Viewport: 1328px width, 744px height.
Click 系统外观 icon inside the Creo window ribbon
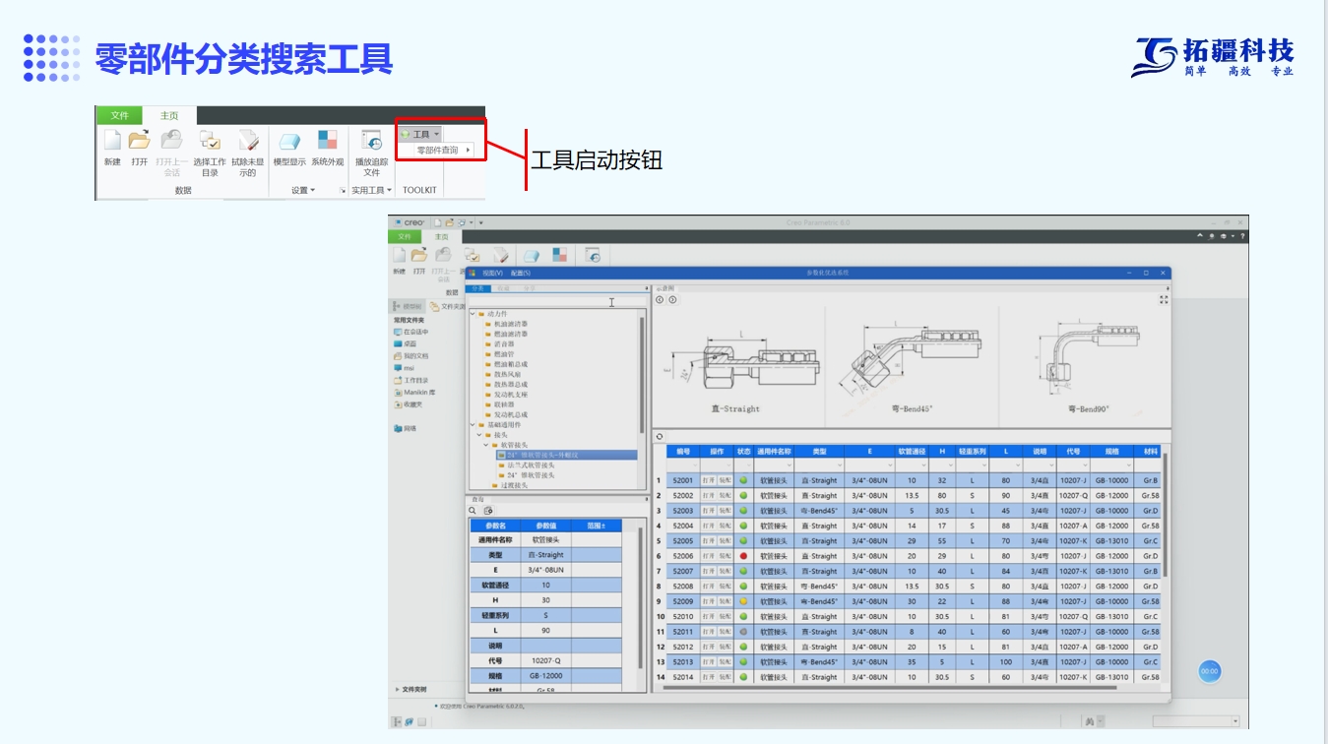click(559, 254)
